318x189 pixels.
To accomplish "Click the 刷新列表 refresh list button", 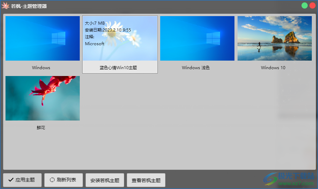I will click(x=64, y=180).
